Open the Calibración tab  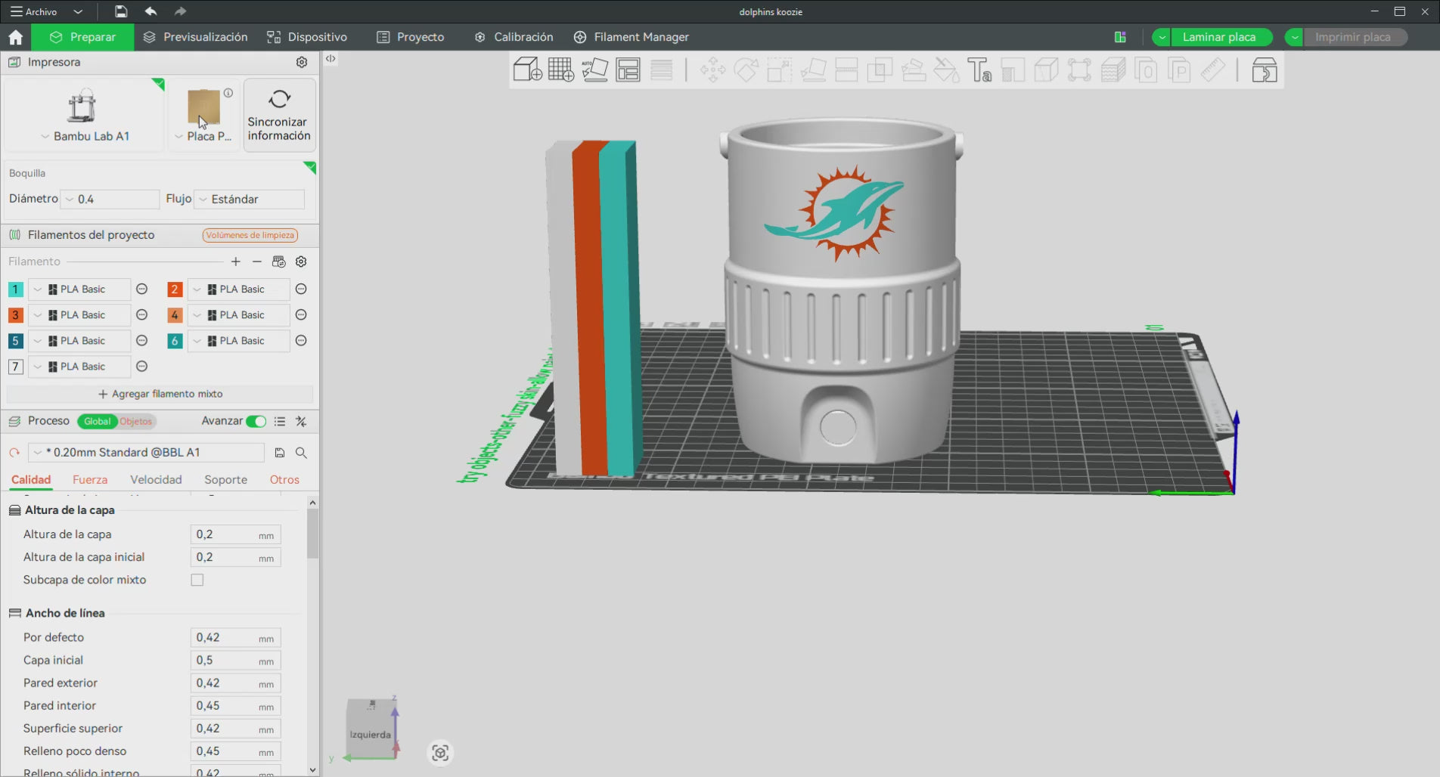tap(514, 37)
